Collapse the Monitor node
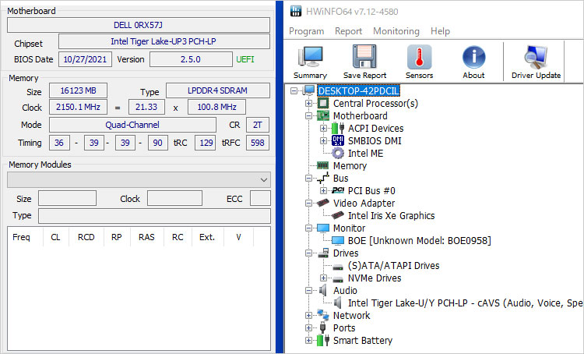This screenshot has width=584, height=354. [308, 228]
